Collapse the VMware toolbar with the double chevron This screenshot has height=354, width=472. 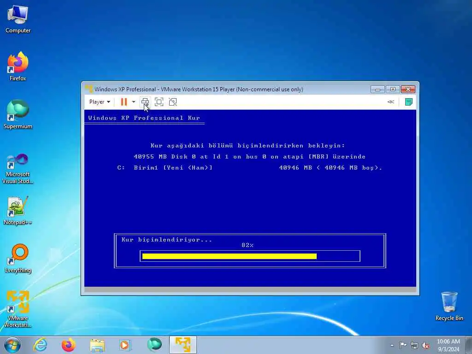(391, 102)
